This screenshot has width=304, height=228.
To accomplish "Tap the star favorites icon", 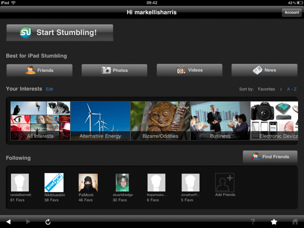I will pyautogui.click(x=274, y=222).
